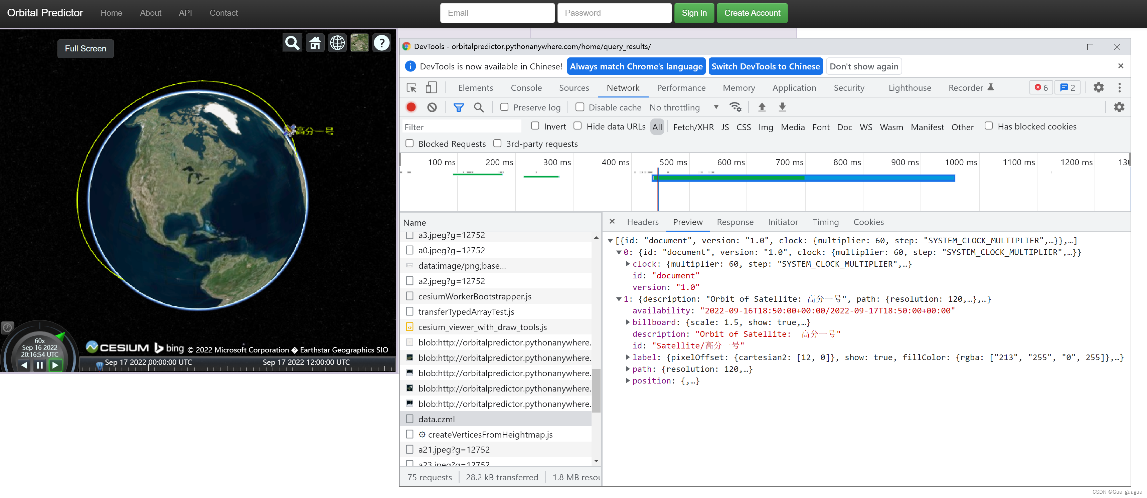
Task: Toggle device toolbar icon in DevTools
Action: tap(431, 88)
